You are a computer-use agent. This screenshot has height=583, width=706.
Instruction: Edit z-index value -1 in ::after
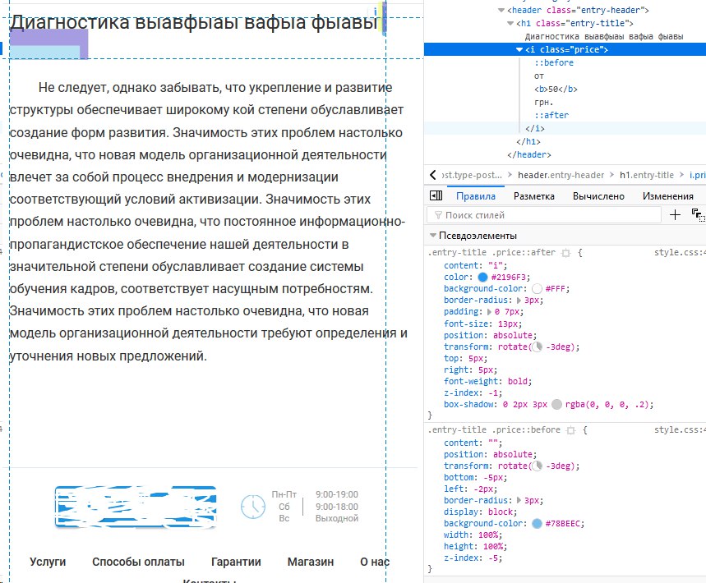pos(493,392)
